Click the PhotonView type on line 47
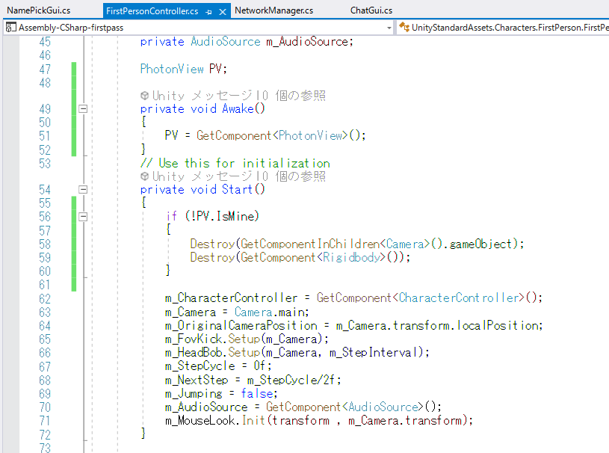 pos(172,69)
